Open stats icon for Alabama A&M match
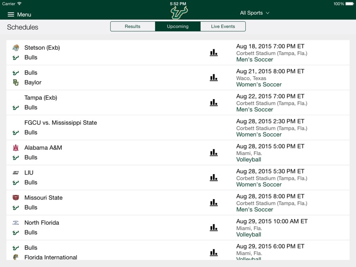This screenshot has width=356, height=267. coord(214,152)
